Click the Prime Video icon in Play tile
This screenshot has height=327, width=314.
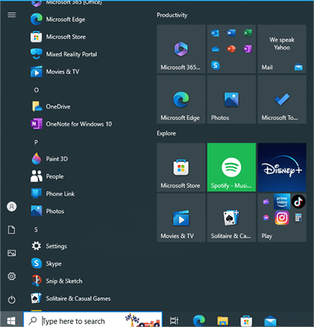pyautogui.click(x=282, y=201)
